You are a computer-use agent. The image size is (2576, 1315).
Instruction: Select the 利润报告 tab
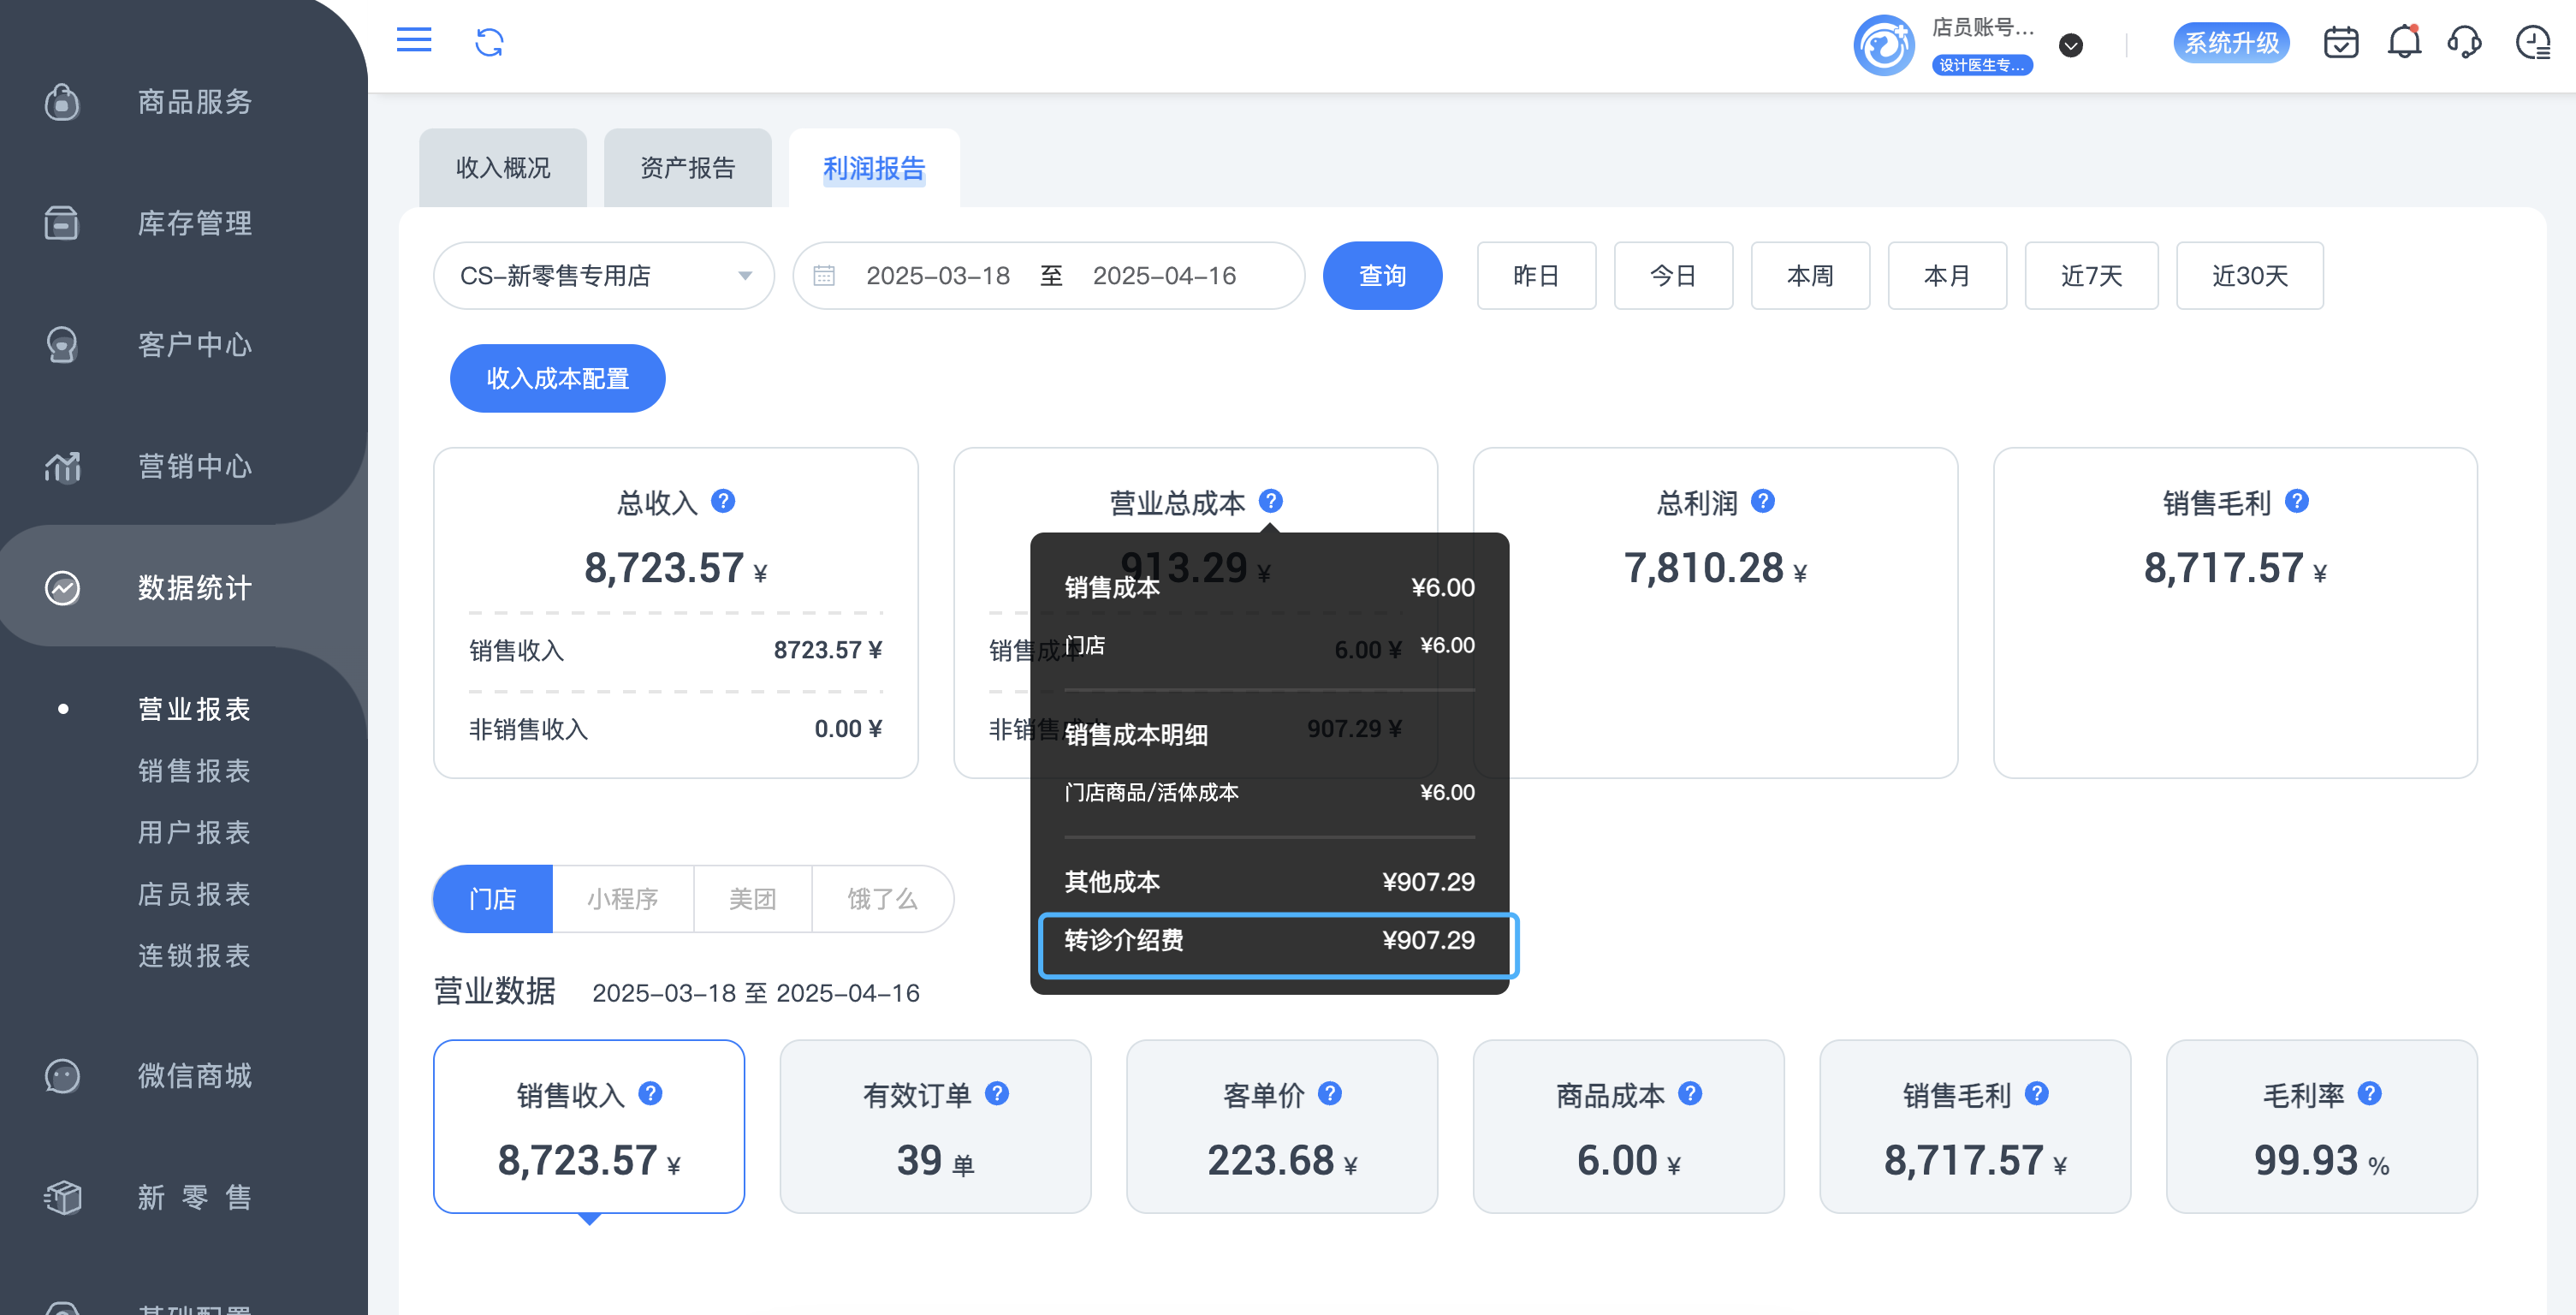[874, 168]
